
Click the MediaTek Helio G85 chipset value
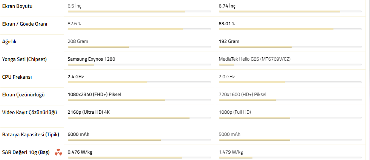tap(254, 59)
